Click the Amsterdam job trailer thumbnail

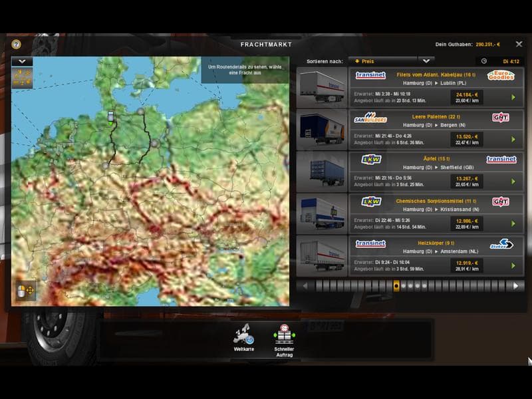click(322, 256)
